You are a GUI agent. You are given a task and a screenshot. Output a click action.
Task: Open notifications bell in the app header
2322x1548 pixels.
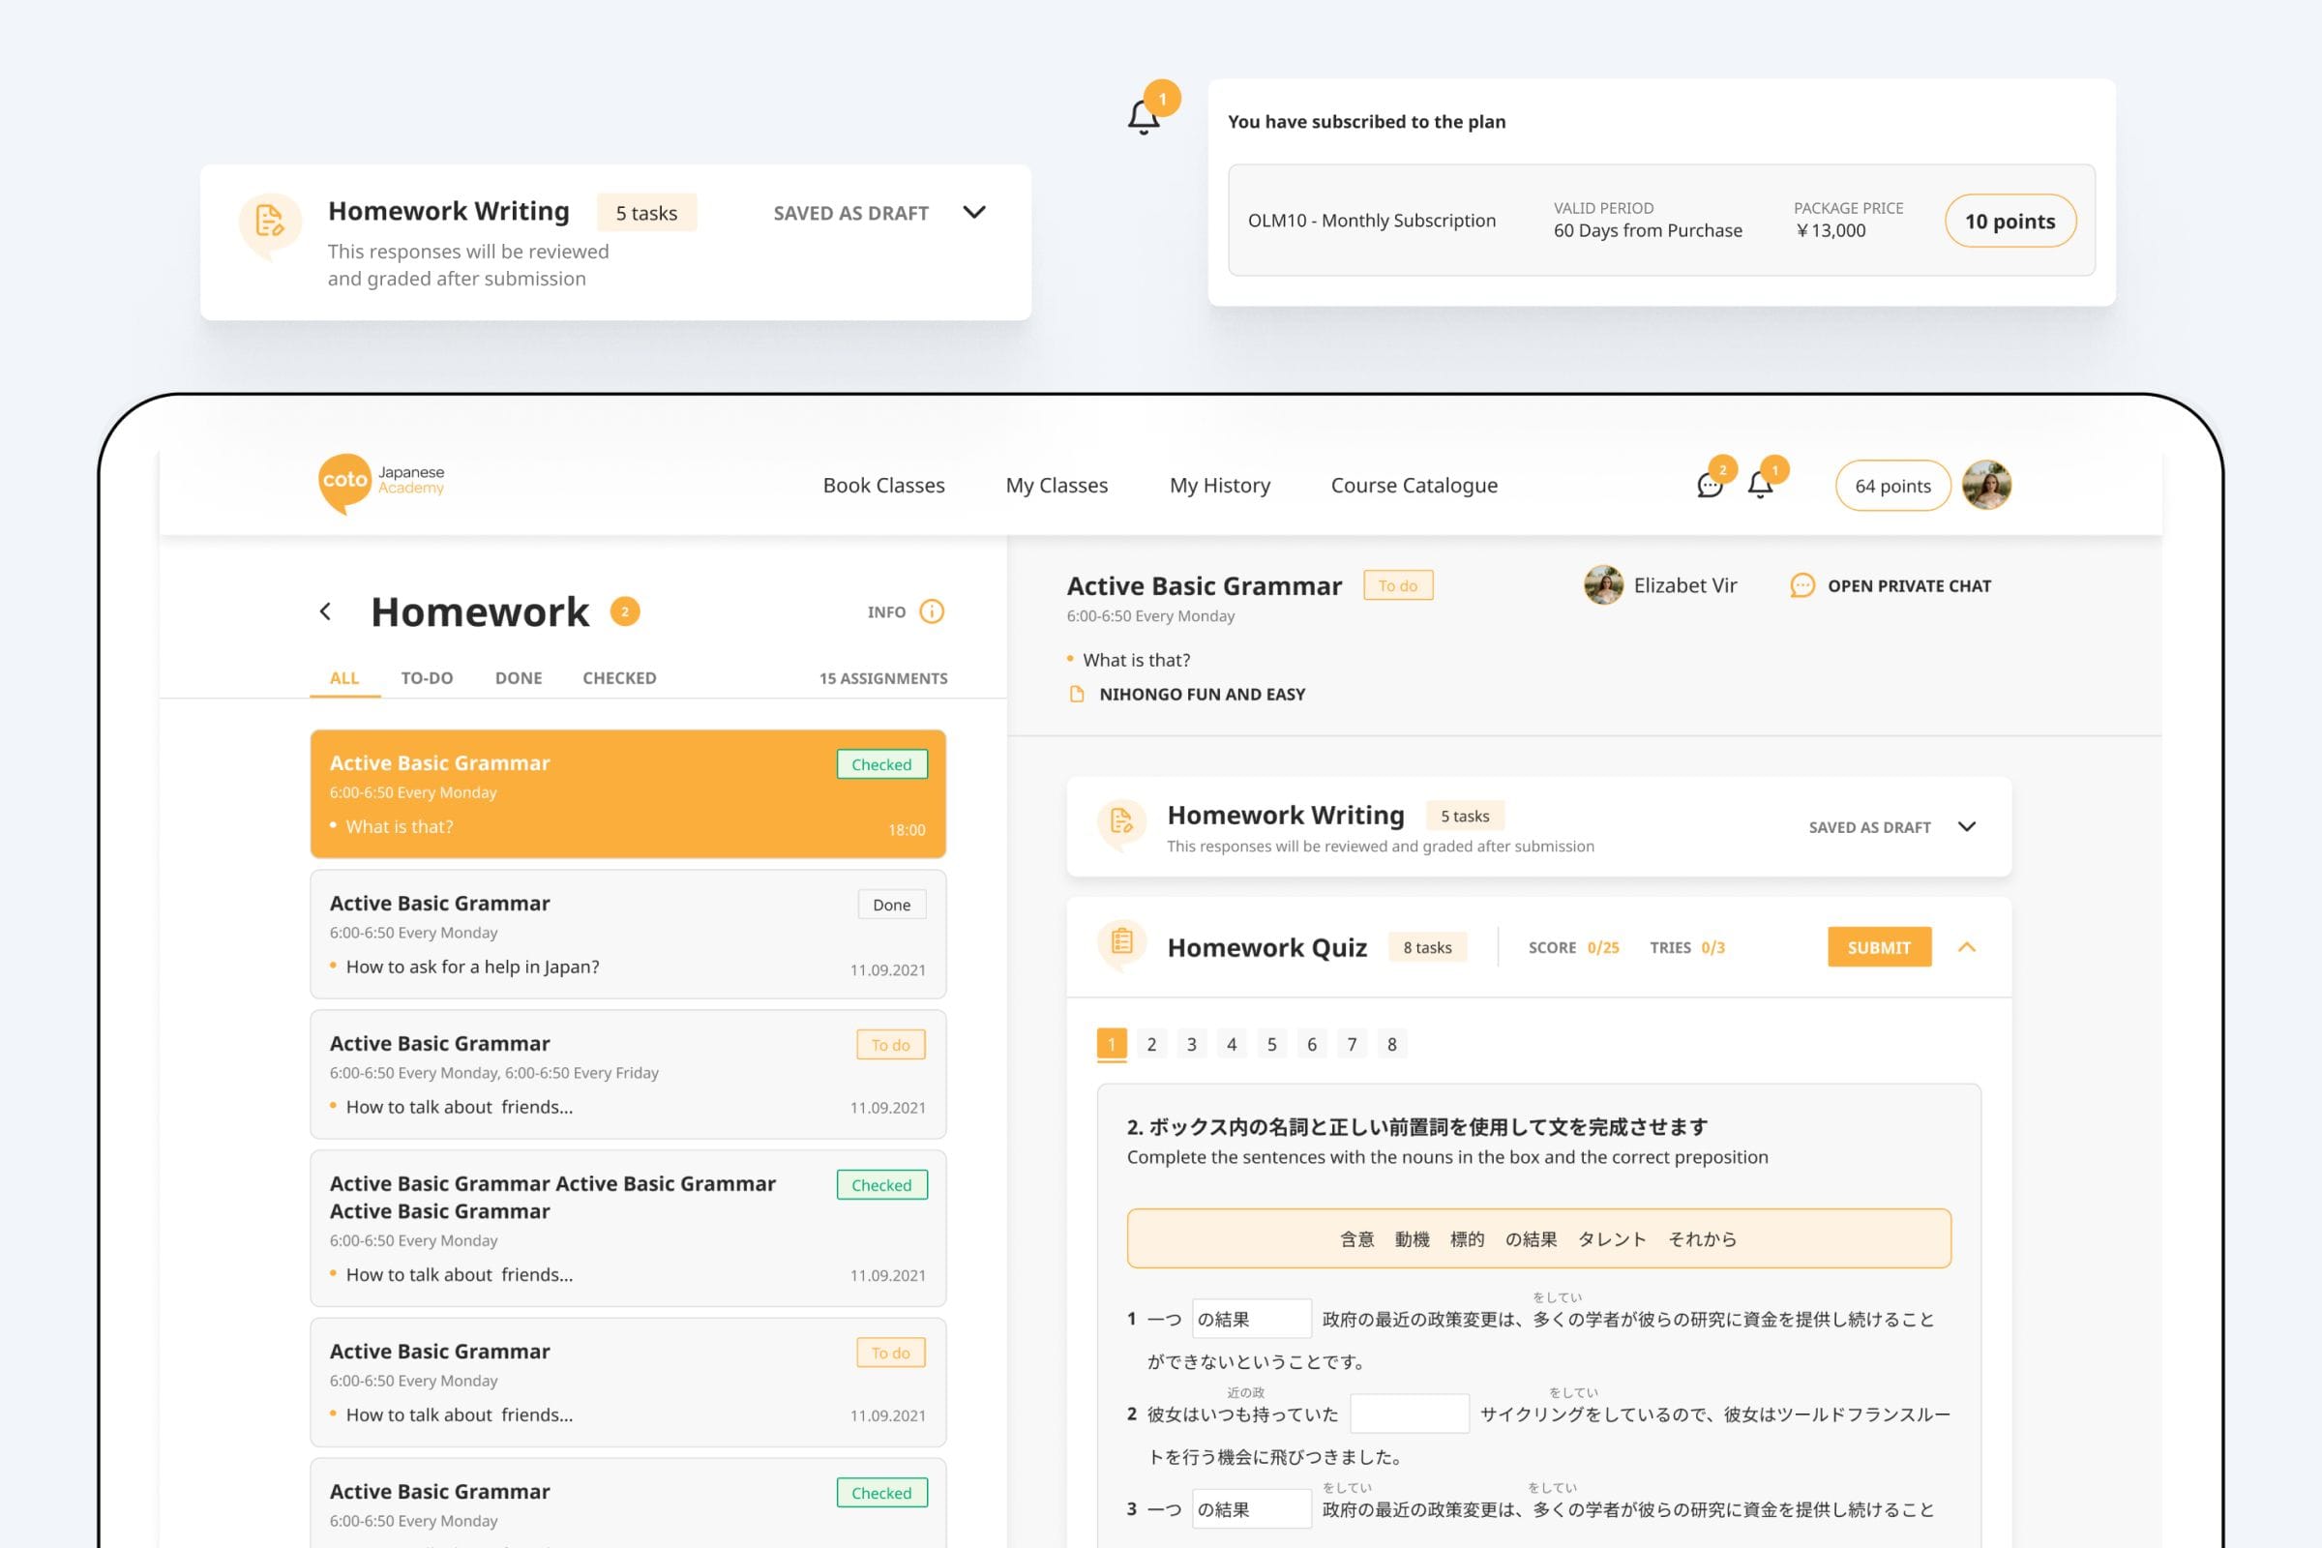coord(1760,485)
